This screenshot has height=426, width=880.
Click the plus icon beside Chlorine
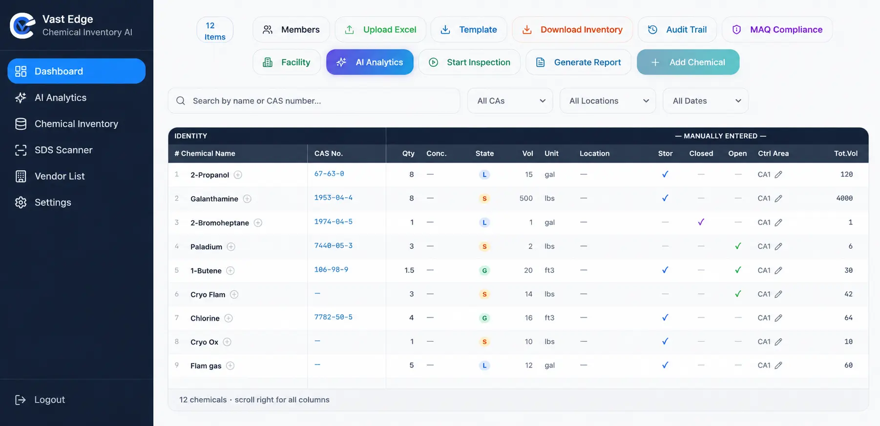229,318
